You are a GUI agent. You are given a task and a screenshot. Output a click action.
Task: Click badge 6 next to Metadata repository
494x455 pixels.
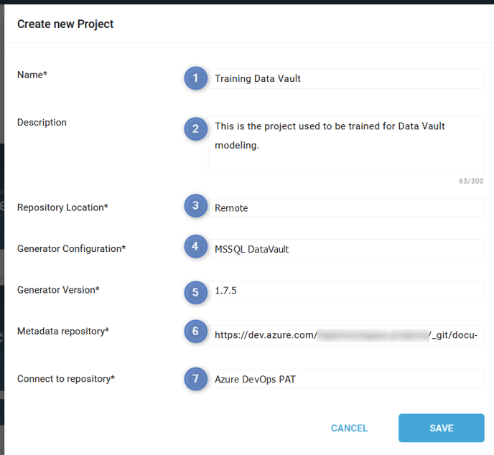[195, 332]
